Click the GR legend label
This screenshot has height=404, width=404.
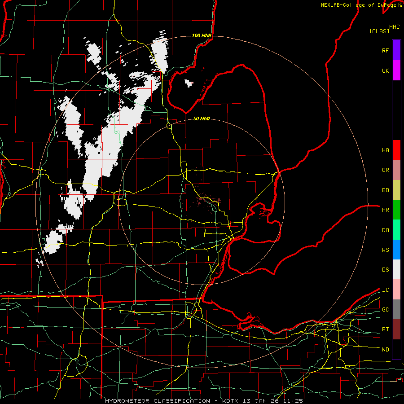click(386, 170)
